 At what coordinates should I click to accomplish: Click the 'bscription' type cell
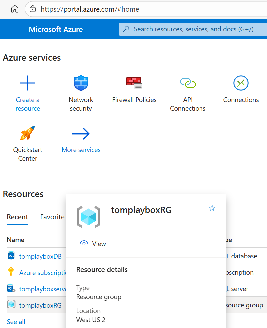(x=240, y=273)
